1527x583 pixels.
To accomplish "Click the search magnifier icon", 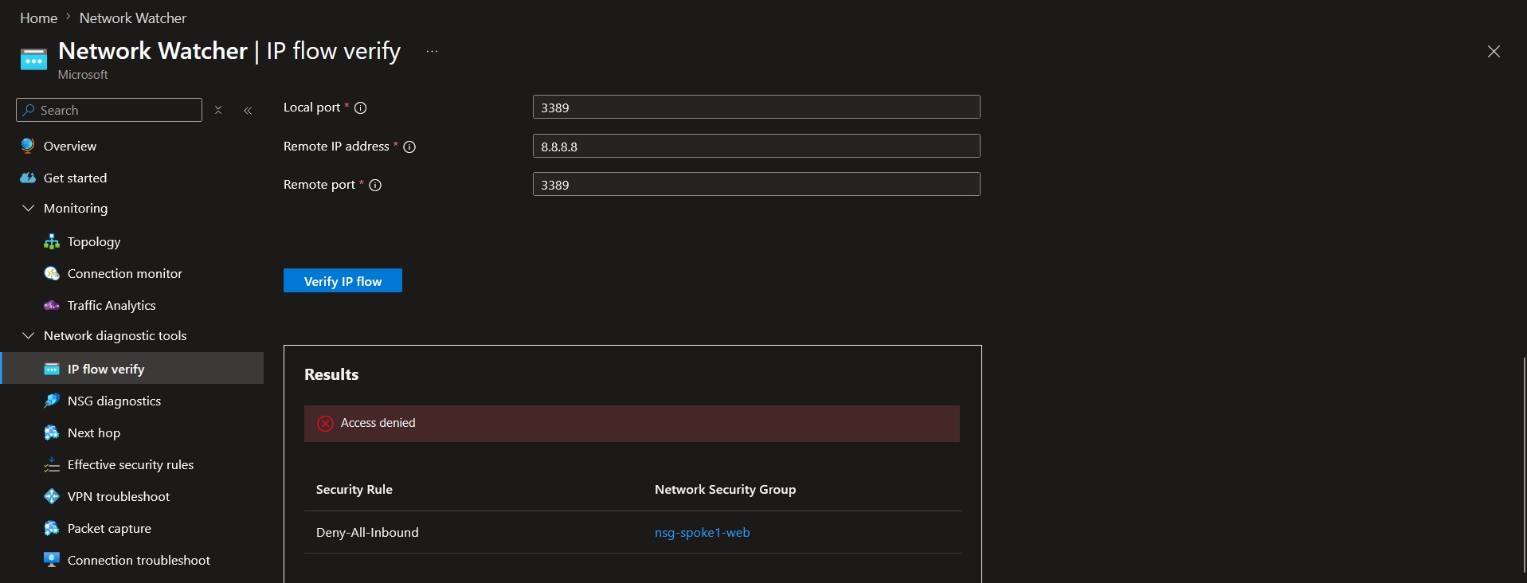I will point(29,110).
